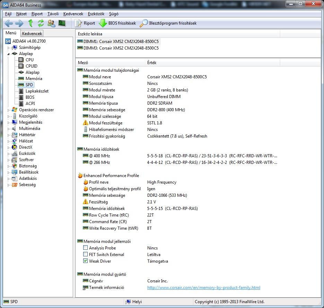Open the Fájl menu
Screen dimensions: 324x308
[8, 14]
